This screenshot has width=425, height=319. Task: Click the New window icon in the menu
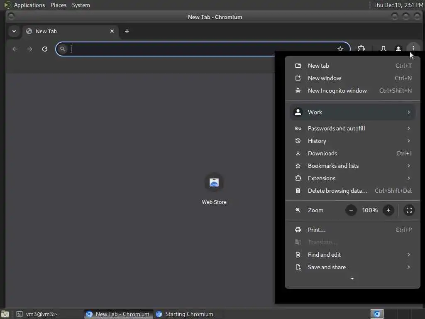[x=298, y=78]
